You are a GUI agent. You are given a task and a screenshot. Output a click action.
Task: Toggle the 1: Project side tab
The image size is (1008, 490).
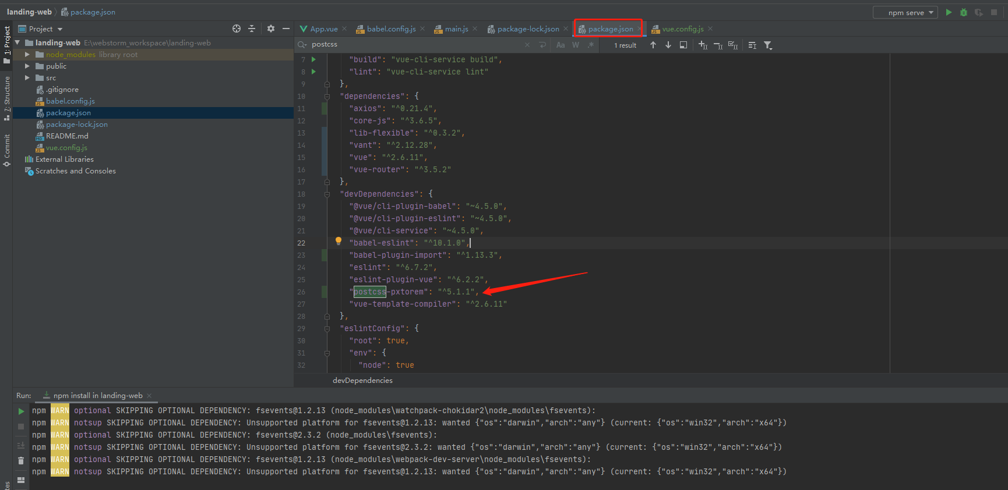click(6, 45)
